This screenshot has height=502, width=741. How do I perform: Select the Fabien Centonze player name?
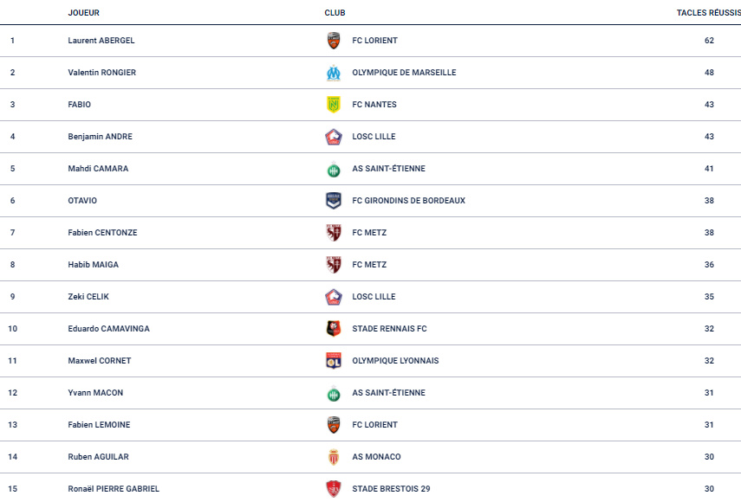pos(102,233)
